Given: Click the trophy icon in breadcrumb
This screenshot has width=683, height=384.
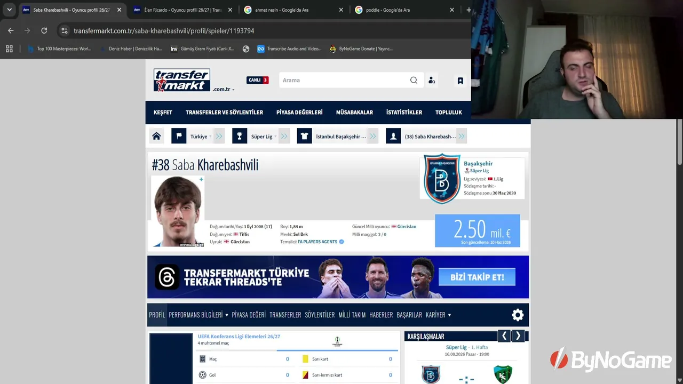Looking at the screenshot, I should 240,137.
